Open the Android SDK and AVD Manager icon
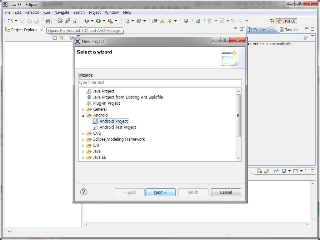 tap(48, 21)
